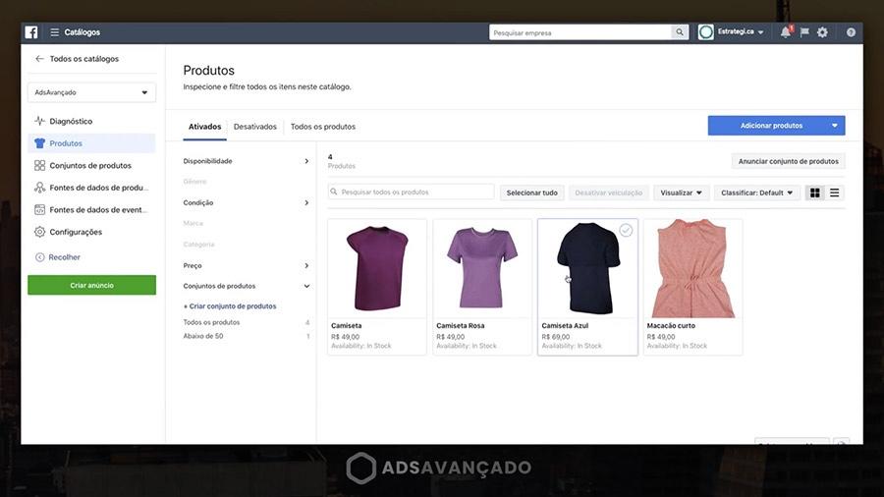Click the Selecionar tudo button
Image resolution: width=884 pixels, height=497 pixels.
pyautogui.click(x=531, y=193)
